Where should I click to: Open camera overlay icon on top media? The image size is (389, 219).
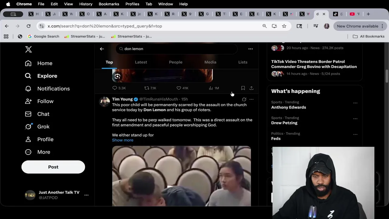118,76
